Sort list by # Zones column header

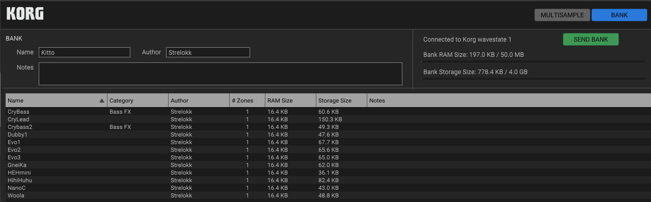(247, 100)
